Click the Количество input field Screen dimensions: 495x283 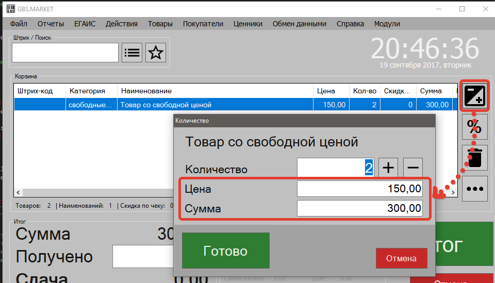(336, 168)
